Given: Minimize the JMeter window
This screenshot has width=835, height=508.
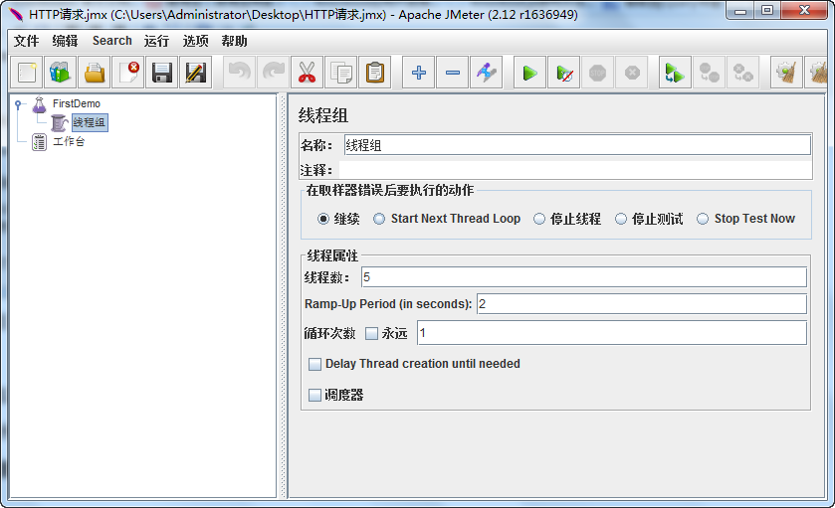Looking at the screenshot, I should point(740,10).
